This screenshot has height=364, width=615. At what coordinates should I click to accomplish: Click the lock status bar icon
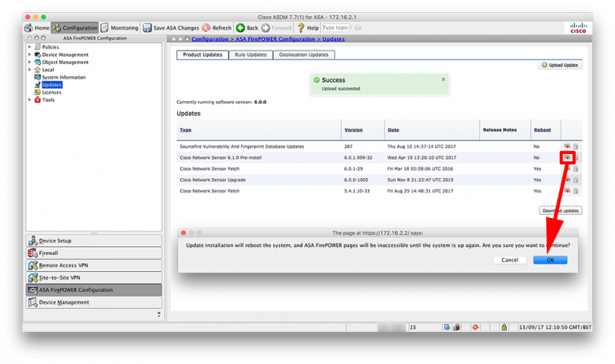504,327
